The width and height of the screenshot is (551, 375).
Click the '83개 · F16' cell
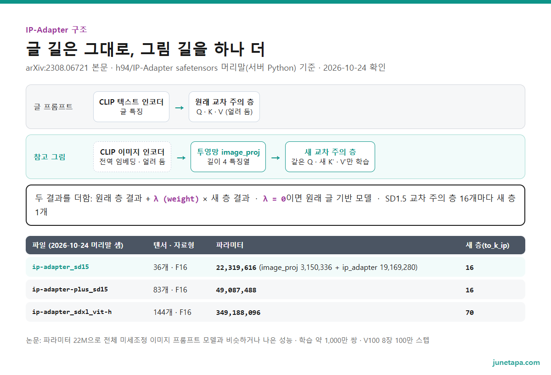[170, 290]
